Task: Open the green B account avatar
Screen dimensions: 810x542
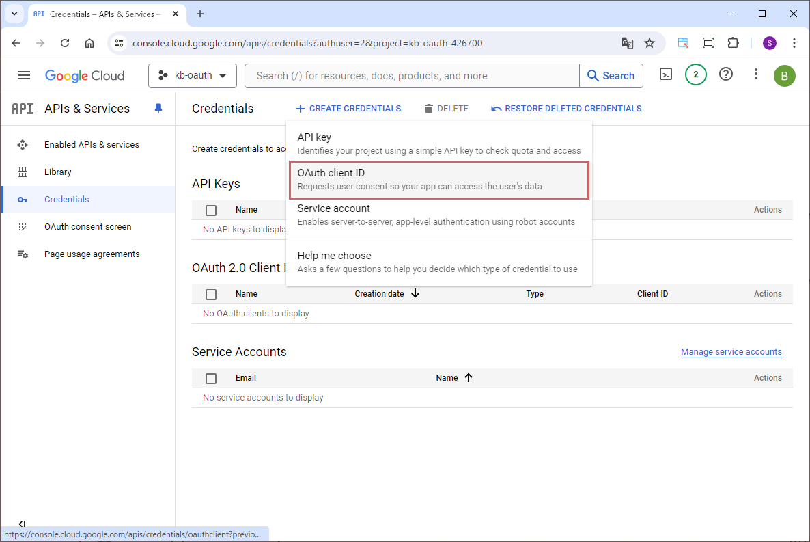Action: pos(784,76)
